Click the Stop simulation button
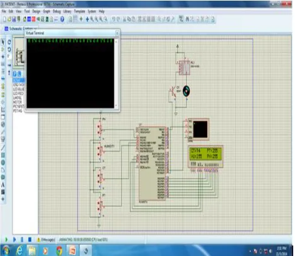 tap(30, 240)
